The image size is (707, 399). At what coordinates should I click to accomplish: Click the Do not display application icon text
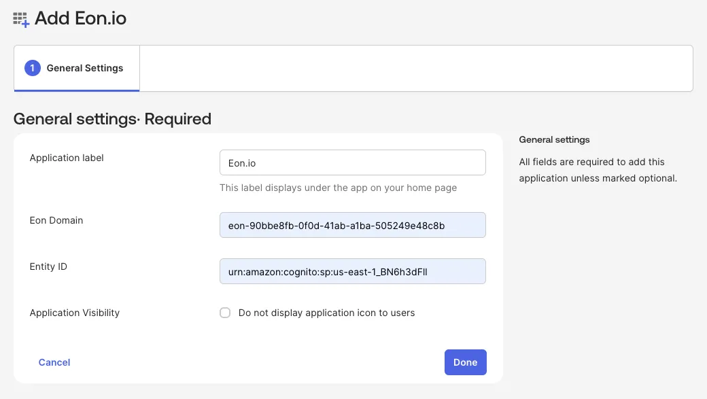click(x=326, y=313)
